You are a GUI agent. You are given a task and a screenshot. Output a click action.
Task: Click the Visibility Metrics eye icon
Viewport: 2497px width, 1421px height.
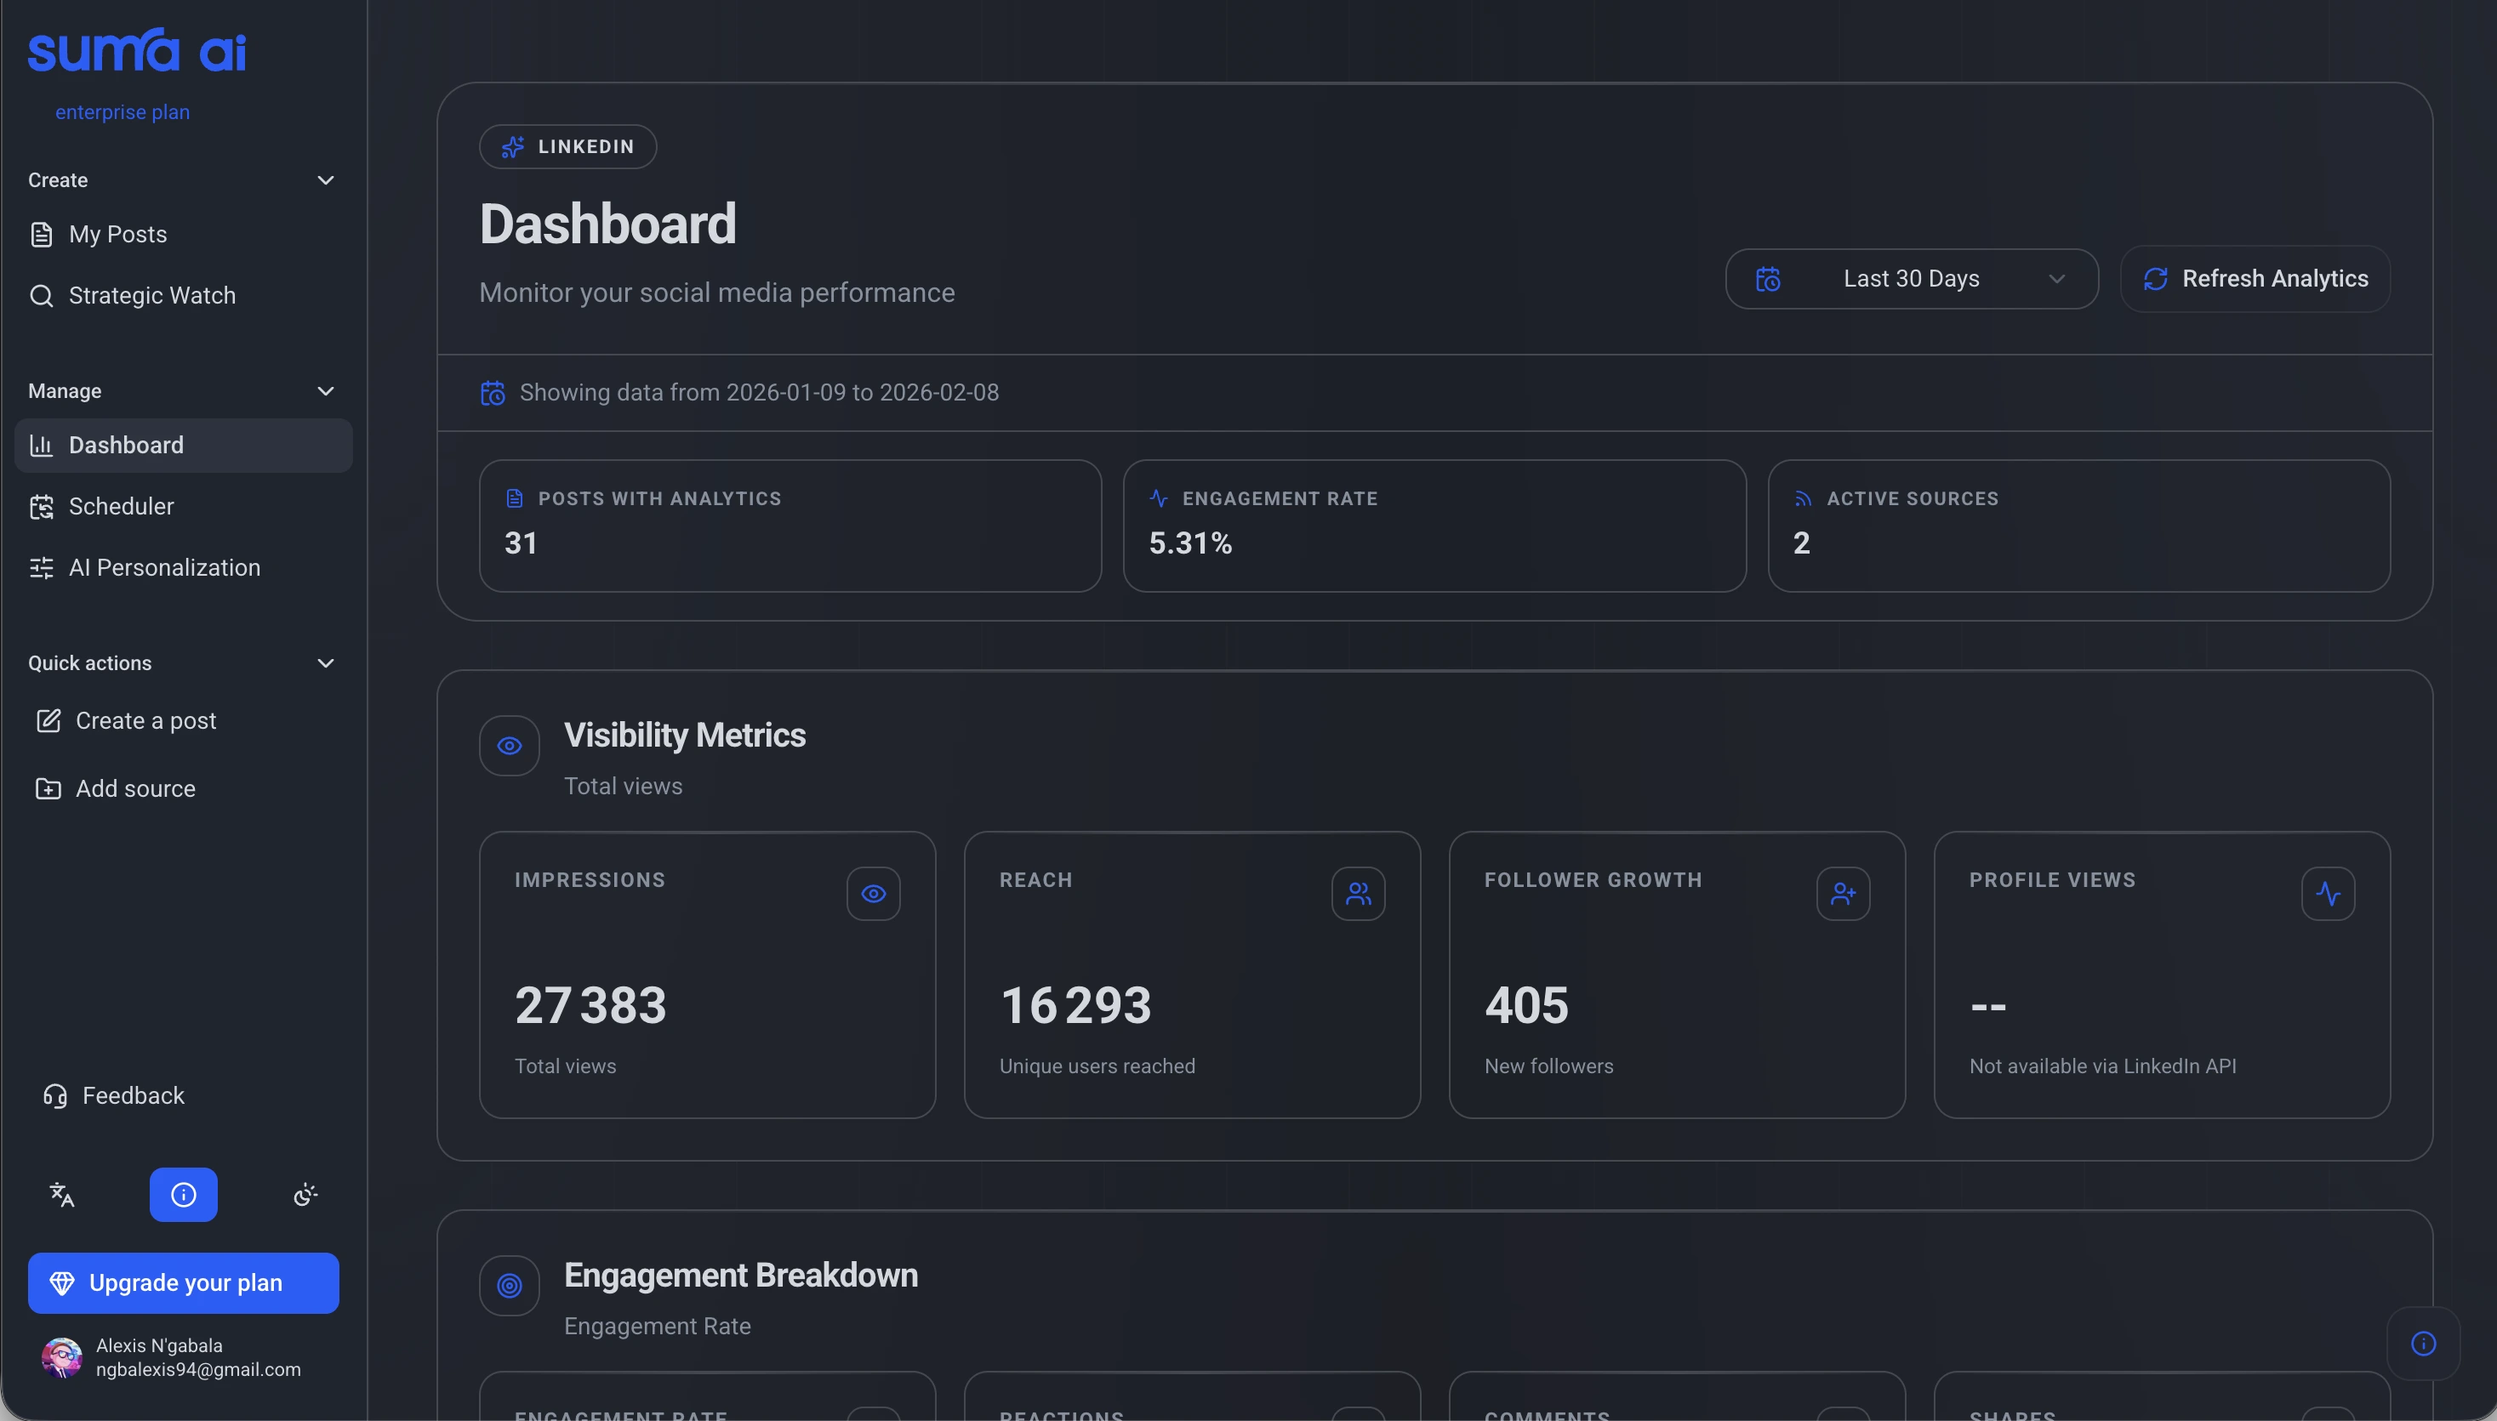510,747
